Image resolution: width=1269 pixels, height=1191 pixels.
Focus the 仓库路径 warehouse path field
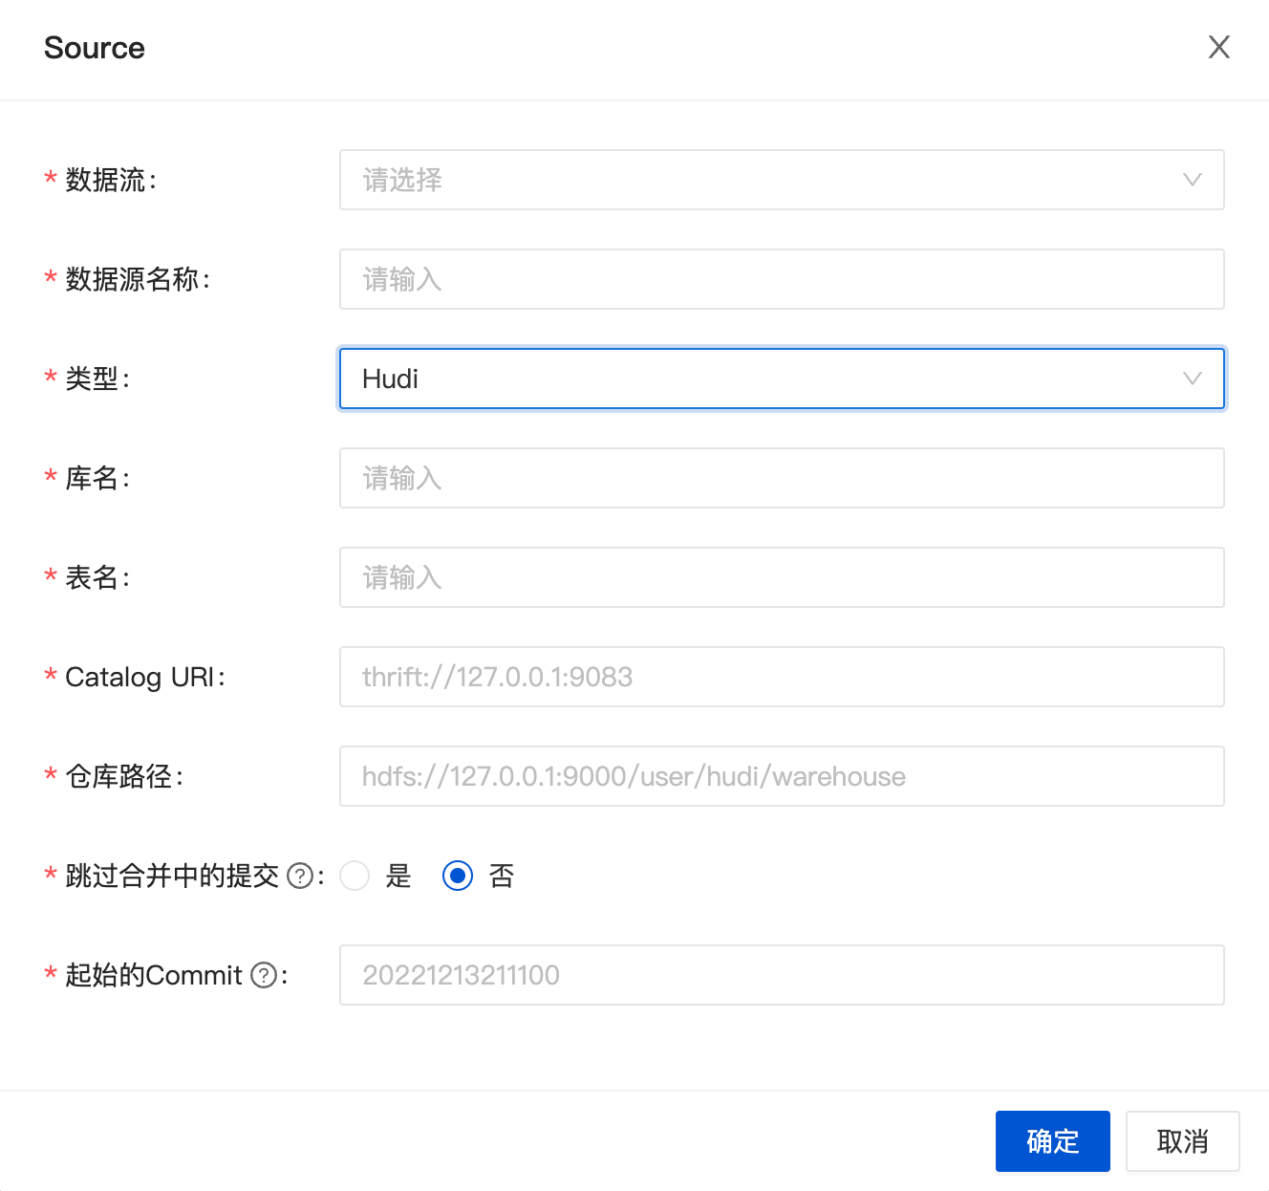click(782, 776)
